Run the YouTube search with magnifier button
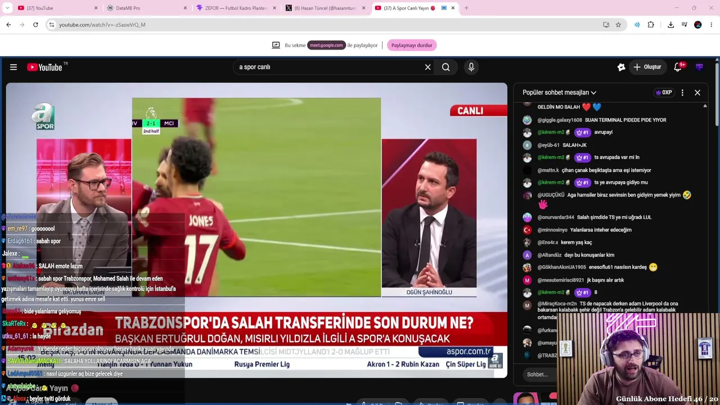The height and width of the screenshot is (405, 720). 445,67
